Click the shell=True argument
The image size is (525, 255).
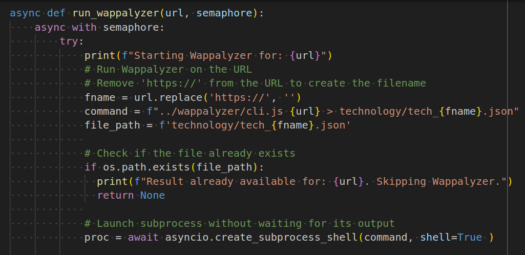(451, 238)
